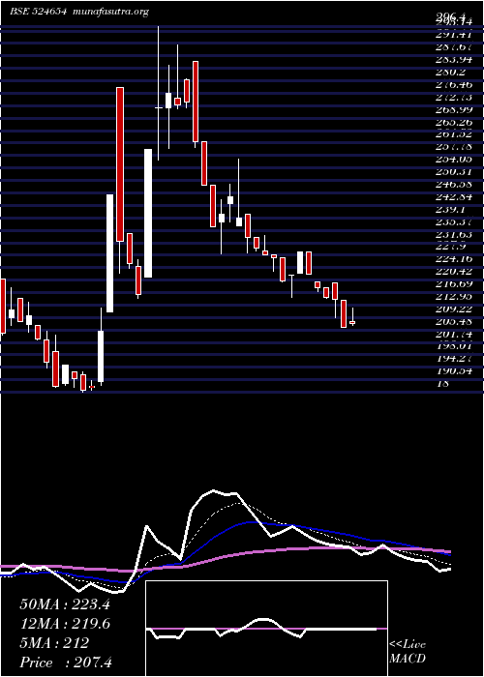
Task: Click the '12MA : 219.6' reading
Action: [65, 624]
